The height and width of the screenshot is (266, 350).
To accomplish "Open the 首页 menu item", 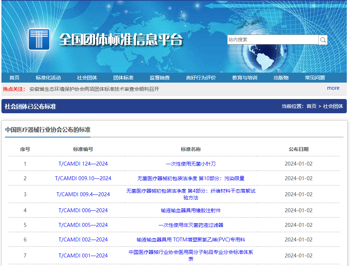I will coord(14,77).
